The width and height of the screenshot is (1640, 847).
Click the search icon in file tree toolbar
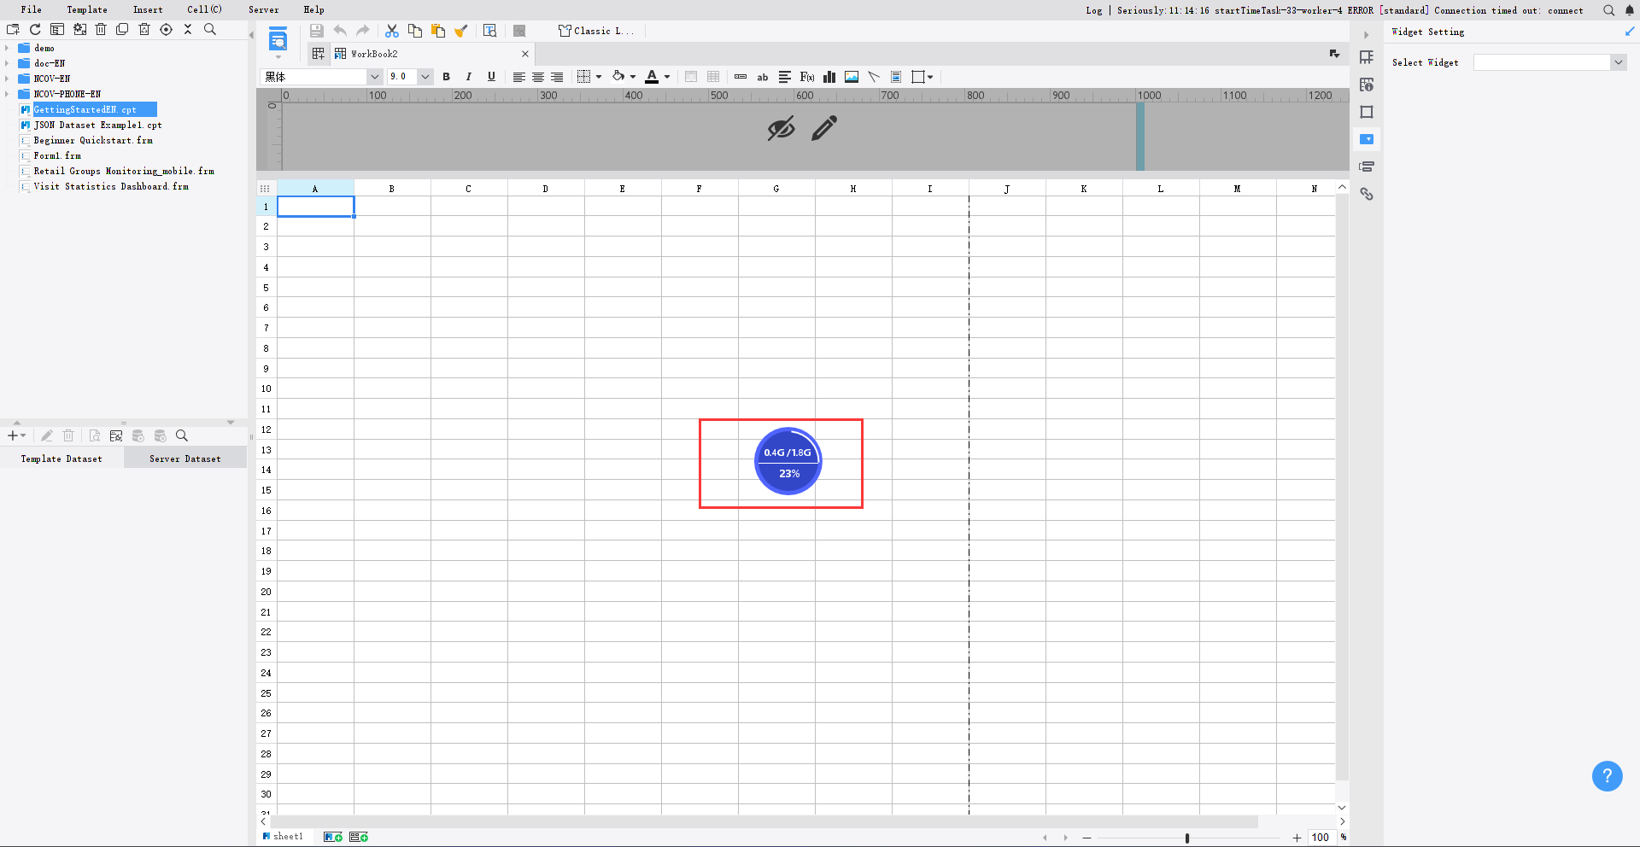click(210, 29)
